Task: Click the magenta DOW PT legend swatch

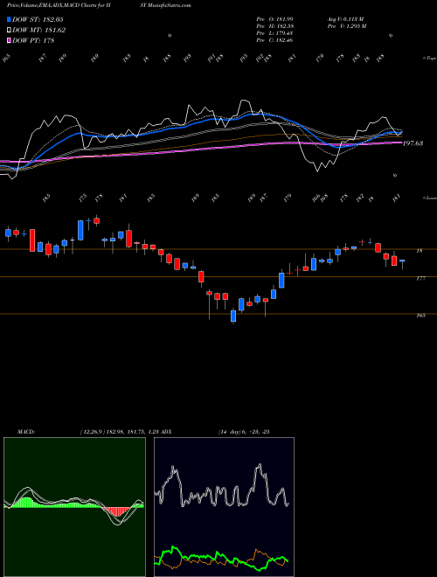Action: (9, 40)
